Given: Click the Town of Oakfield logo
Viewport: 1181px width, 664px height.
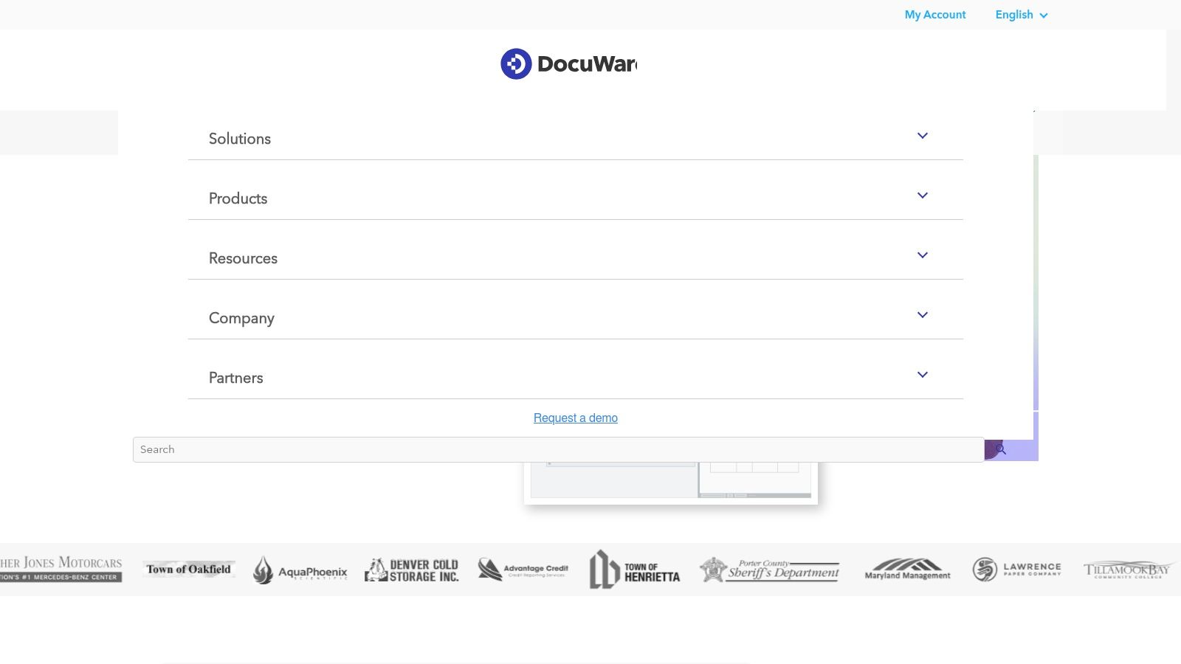Looking at the screenshot, I should point(189,569).
